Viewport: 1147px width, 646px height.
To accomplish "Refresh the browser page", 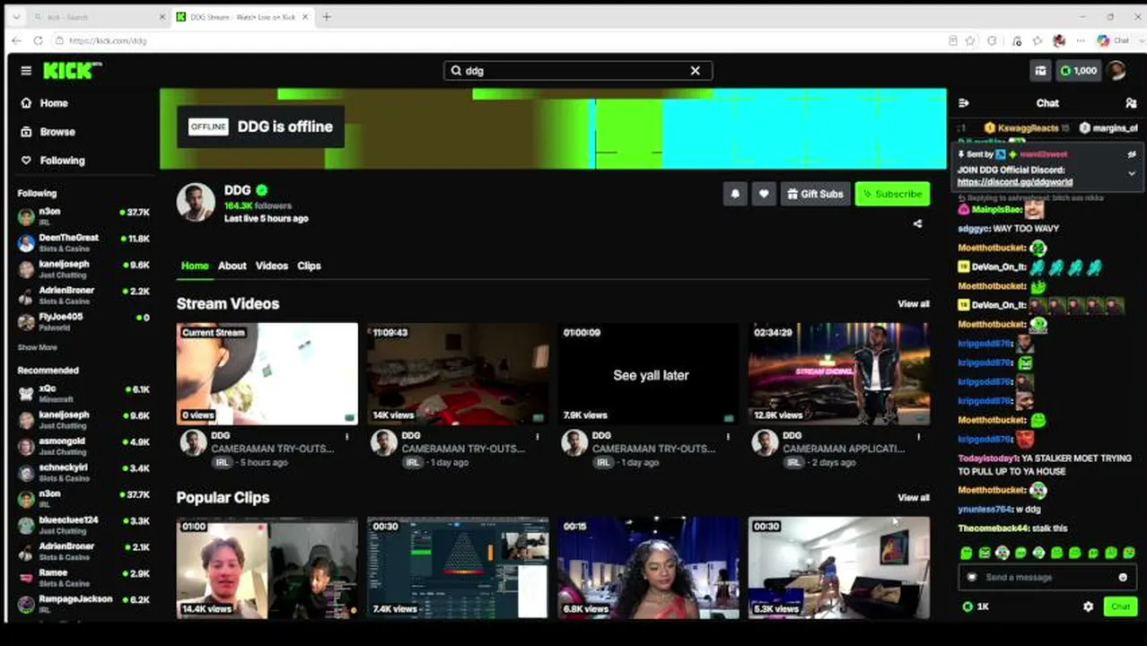I will pos(38,40).
